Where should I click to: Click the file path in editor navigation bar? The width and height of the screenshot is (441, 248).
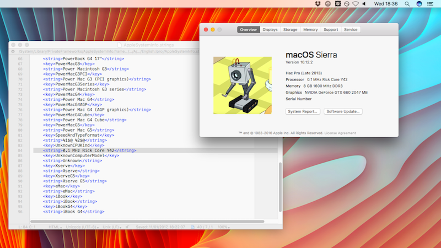pyautogui.click(x=109, y=52)
